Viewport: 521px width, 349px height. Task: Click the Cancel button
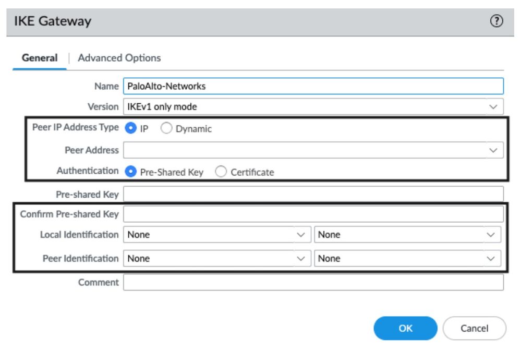[x=474, y=328]
